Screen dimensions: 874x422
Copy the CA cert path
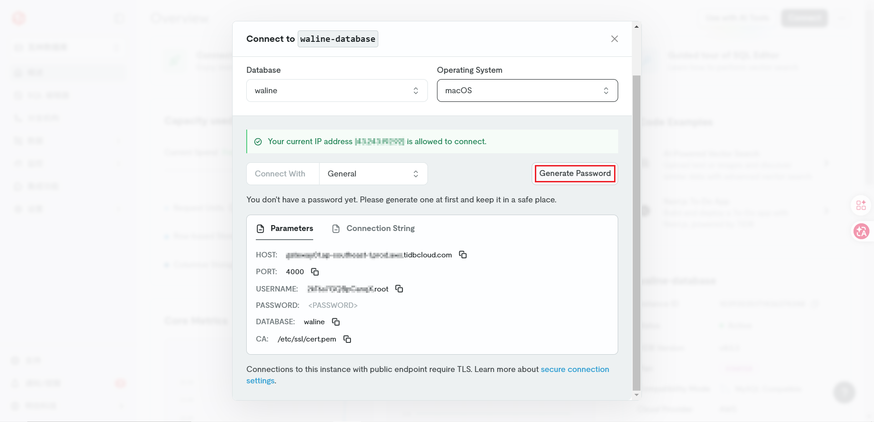[347, 339]
